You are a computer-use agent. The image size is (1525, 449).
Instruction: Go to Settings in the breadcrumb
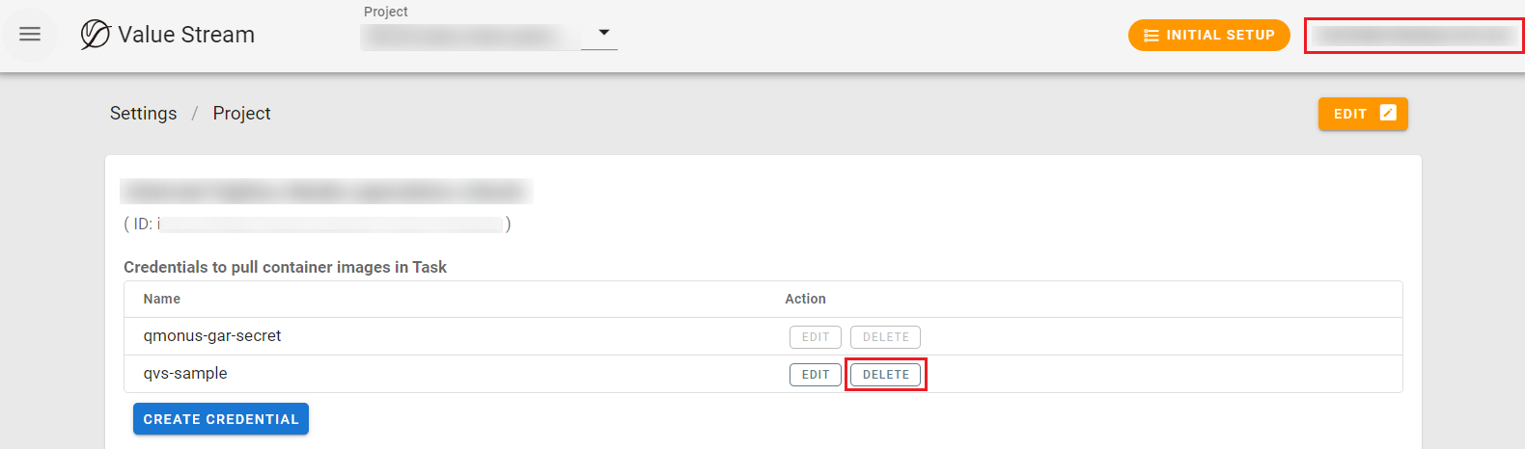[143, 114]
